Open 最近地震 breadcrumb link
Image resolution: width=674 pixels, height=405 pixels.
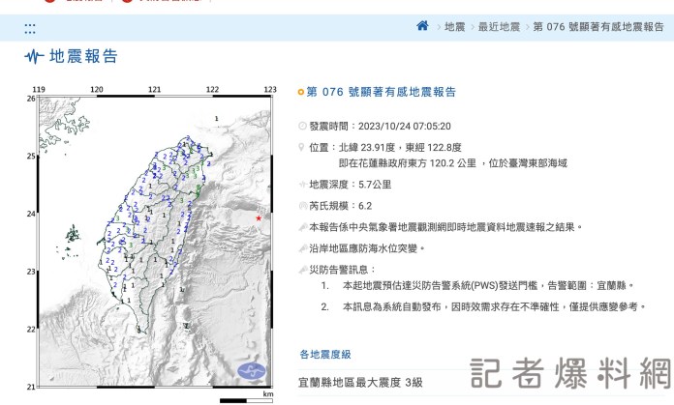pos(499,27)
